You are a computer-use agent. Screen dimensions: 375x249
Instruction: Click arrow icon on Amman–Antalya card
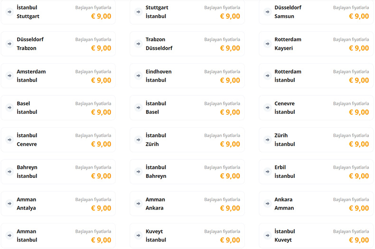tap(9, 204)
